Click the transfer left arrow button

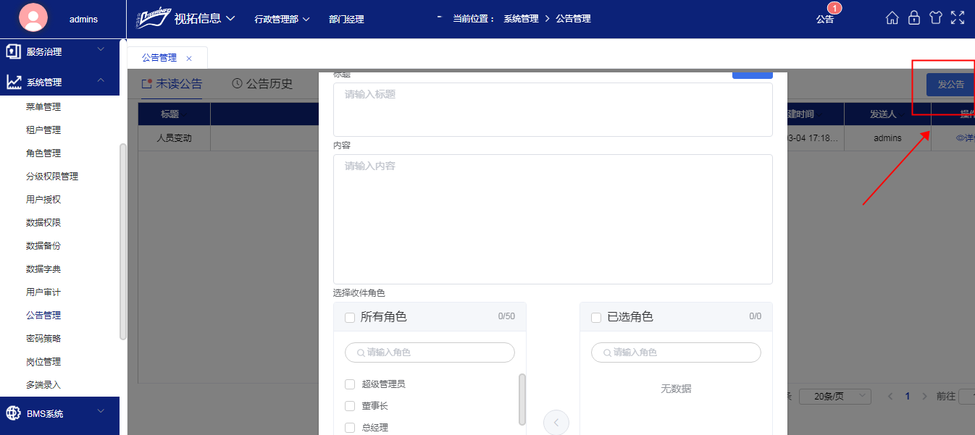[556, 422]
